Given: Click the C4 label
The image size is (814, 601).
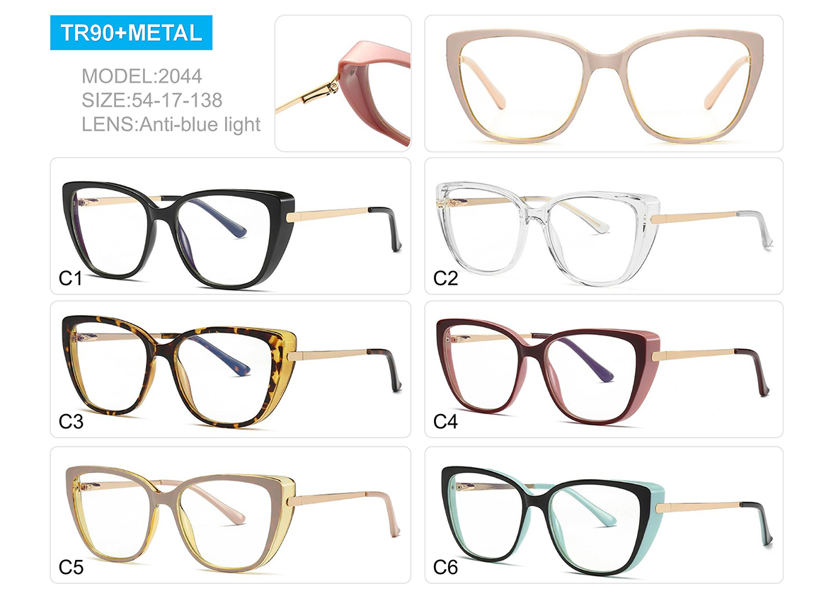Looking at the screenshot, I should [x=445, y=422].
